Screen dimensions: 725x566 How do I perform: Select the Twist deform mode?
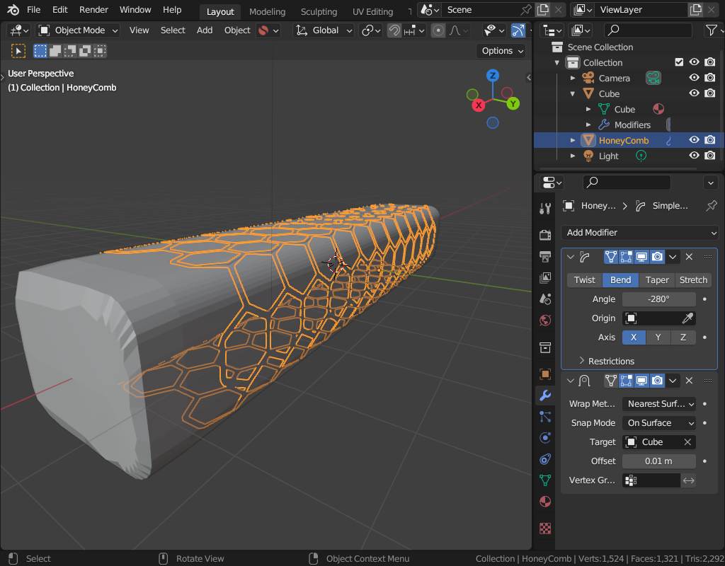(584, 280)
